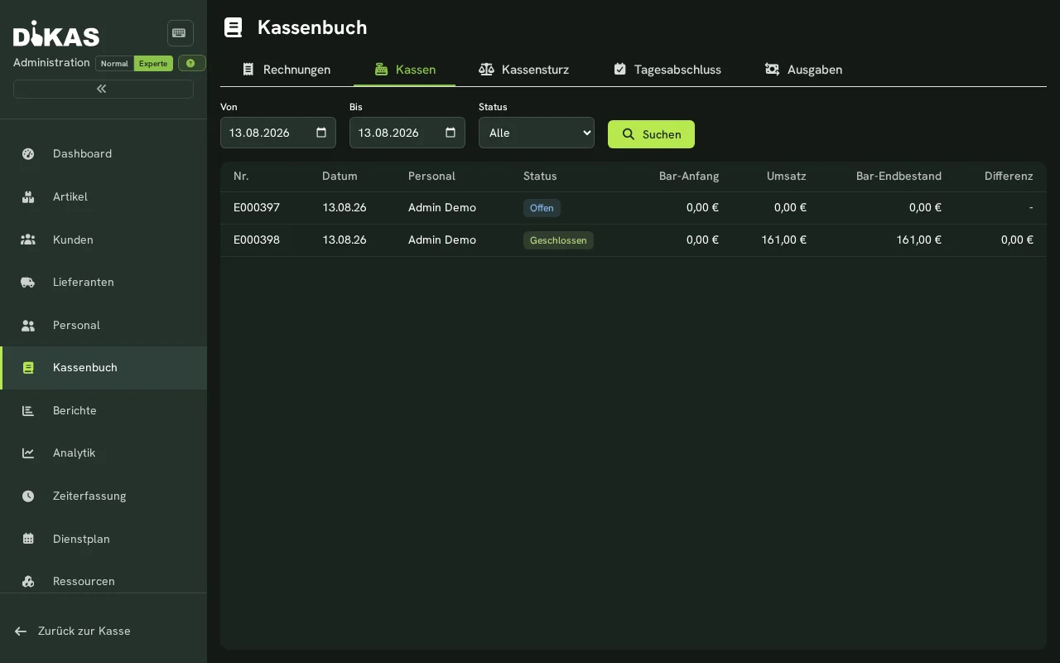The image size is (1060, 663).
Task: Click the Berichte chart icon
Action: (28, 410)
